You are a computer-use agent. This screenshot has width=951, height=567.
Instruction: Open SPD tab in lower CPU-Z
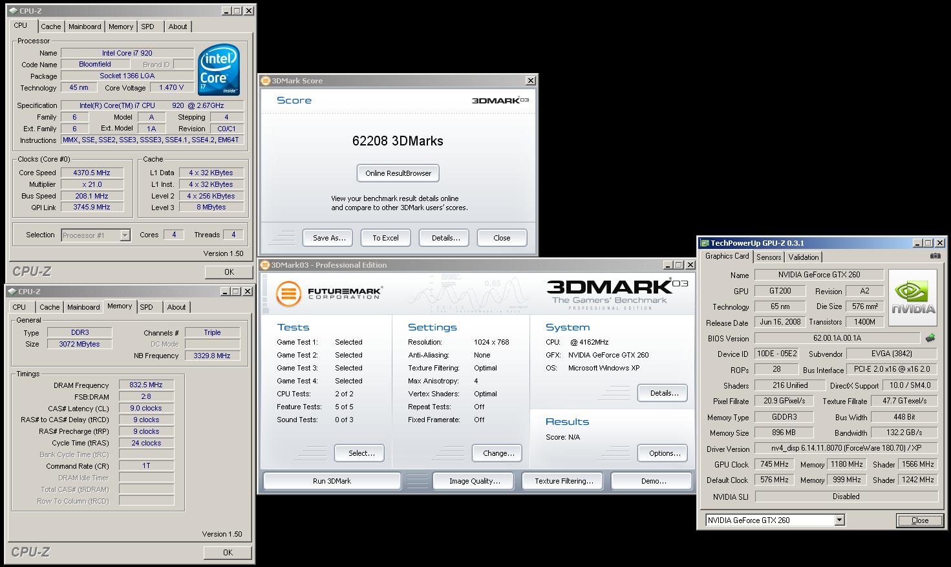(147, 307)
